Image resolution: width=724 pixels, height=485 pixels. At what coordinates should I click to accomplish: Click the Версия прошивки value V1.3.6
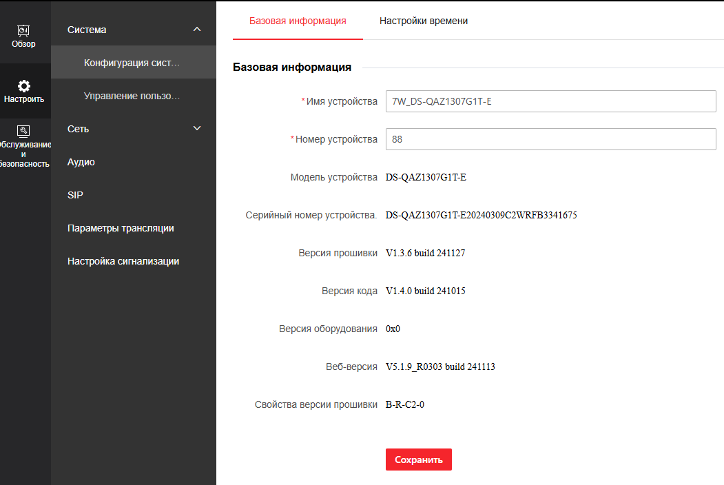[x=425, y=253]
